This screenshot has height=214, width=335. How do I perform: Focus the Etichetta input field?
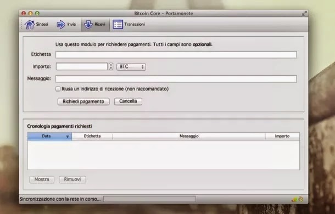pyautogui.click(x=176, y=55)
